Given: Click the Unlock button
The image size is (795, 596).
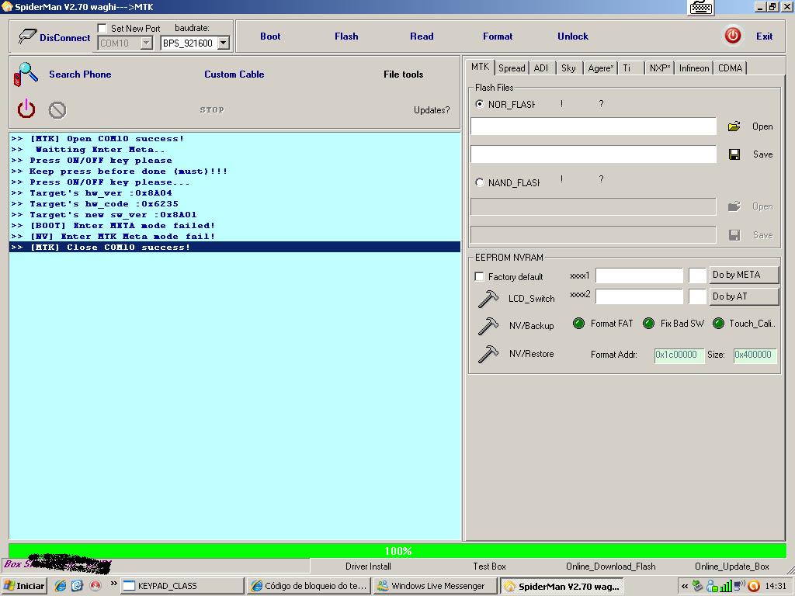Looking at the screenshot, I should (x=573, y=36).
